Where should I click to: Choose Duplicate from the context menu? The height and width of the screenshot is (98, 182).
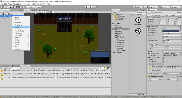21,25
